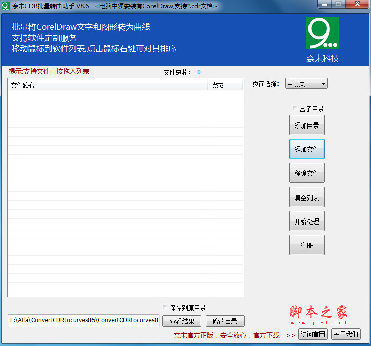Image resolution: width=371 pixels, height=346 pixels.
Task: Click the 添加文件 button
Action: pyautogui.click(x=306, y=149)
